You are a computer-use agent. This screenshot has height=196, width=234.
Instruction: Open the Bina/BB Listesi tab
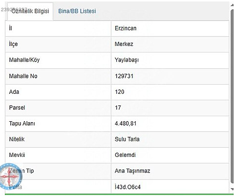77,11
